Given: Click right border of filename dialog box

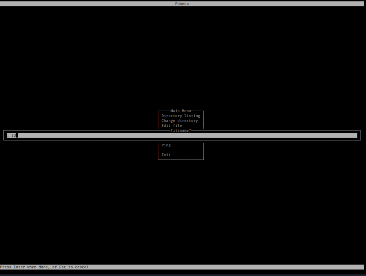Looking at the screenshot, I should (360, 135).
